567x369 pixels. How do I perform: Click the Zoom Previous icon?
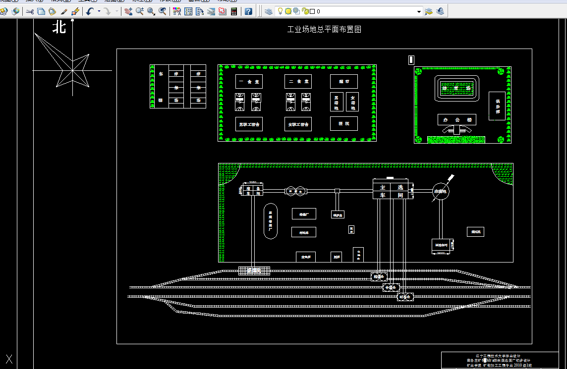tap(163, 11)
